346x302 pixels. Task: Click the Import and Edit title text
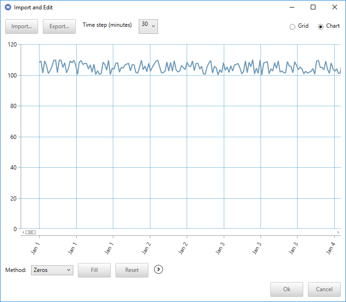(33, 8)
